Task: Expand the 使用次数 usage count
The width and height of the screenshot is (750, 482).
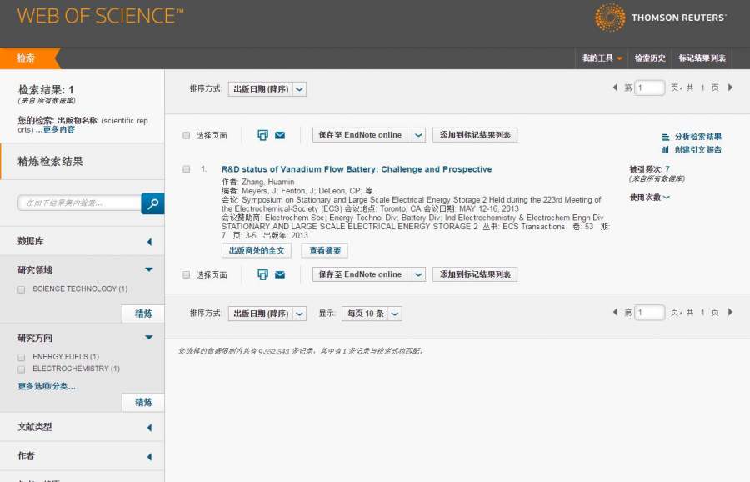Action: pyautogui.click(x=649, y=197)
